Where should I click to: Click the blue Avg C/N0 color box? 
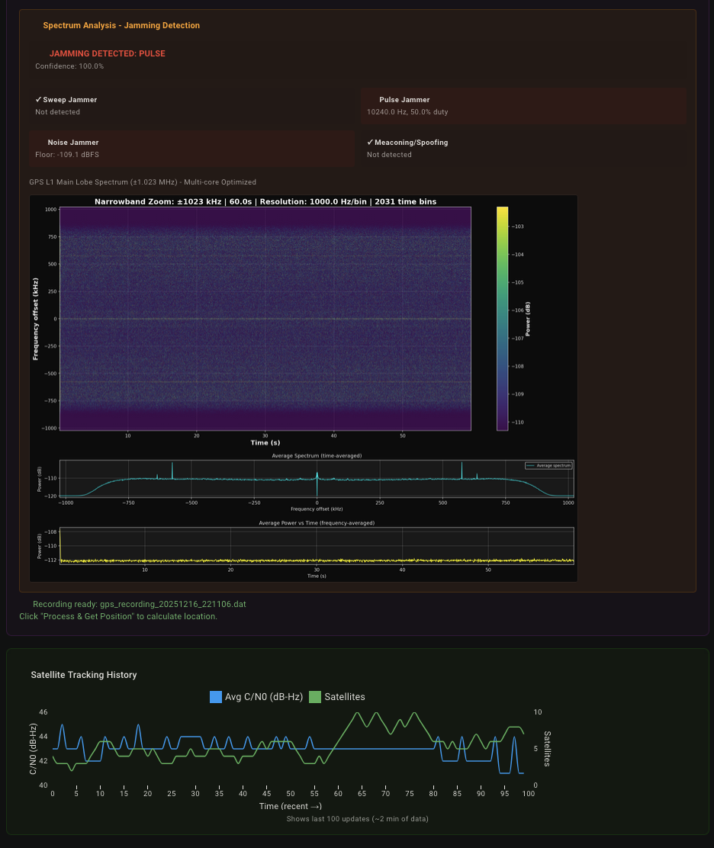(216, 696)
